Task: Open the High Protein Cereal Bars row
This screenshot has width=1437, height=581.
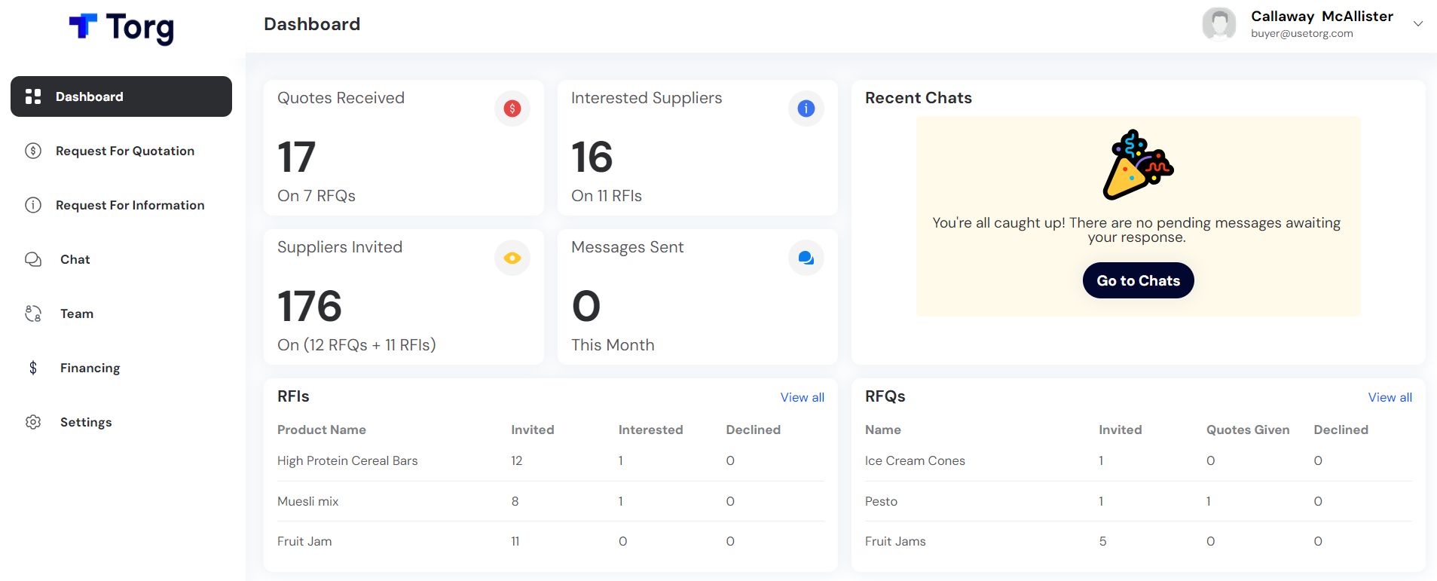Action: (x=347, y=460)
